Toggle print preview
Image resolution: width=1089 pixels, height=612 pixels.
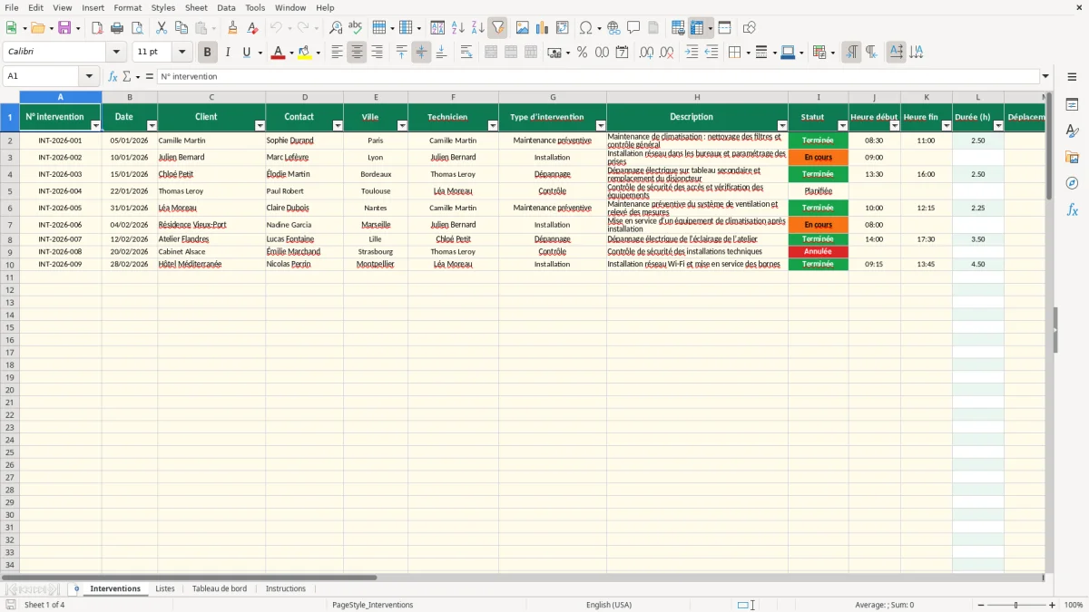click(x=136, y=28)
